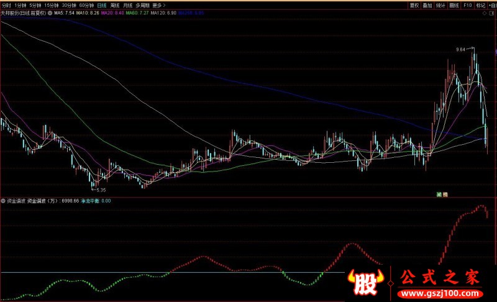Click the 标记 mark button
Viewport: 497px width, 302px height.
(x=480, y=4)
